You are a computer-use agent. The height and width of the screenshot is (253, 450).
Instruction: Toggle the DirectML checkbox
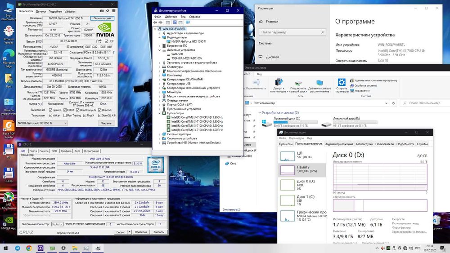pos(99,110)
